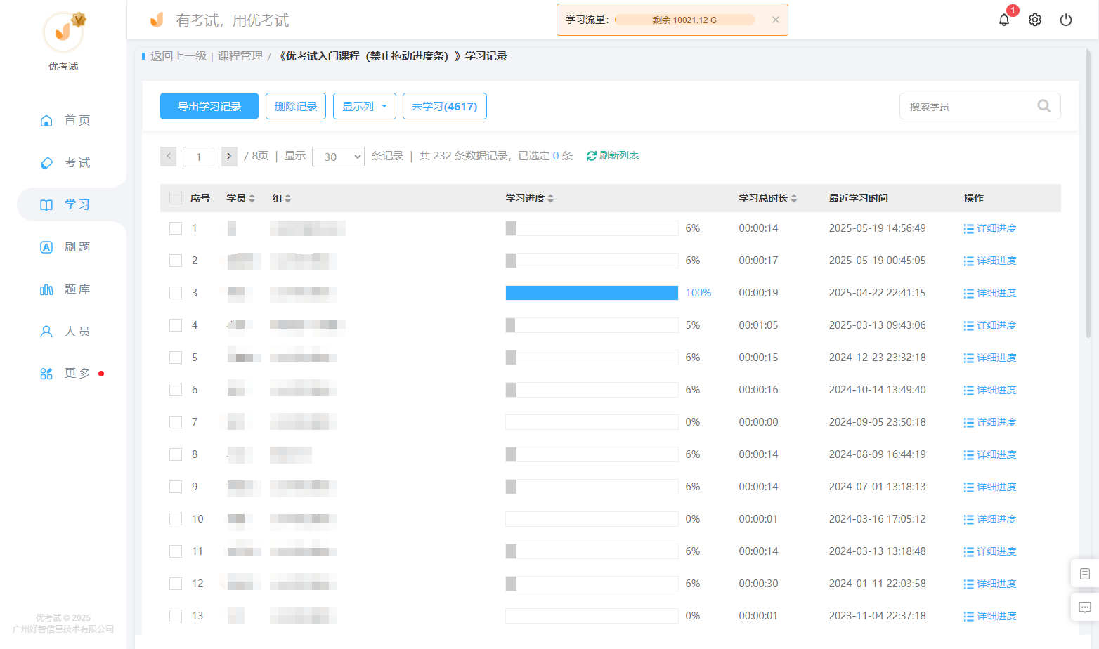Sort by 学习进度 column arrows
The height and width of the screenshot is (649, 1099).
(x=551, y=199)
